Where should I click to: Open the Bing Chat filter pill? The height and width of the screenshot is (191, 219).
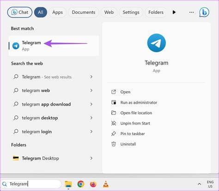pyautogui.click(x=20, y=12)
